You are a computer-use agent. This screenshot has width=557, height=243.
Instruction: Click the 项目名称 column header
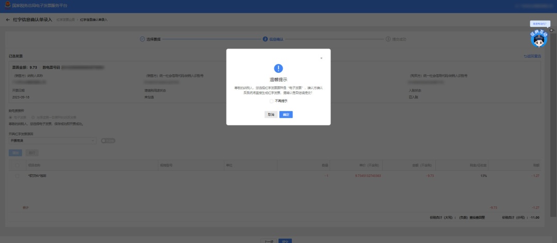pyautogui.click(x=34, y=165)
